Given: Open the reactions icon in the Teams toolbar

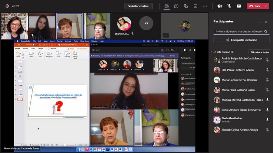Looking at the screenshot, I should tap(186, 6).
